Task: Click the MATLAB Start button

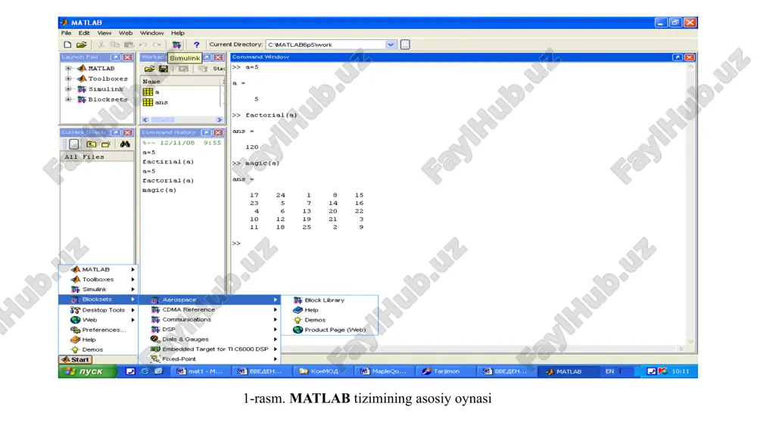Action: [76, 359]
